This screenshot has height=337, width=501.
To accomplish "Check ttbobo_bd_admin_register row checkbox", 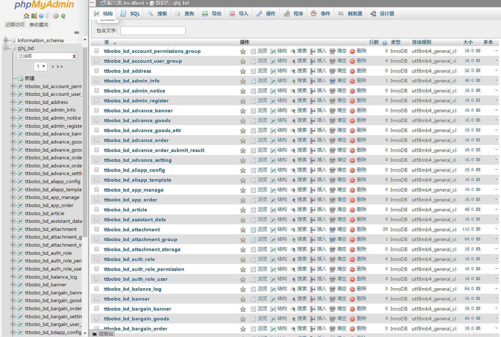I will tap(97, 100).
